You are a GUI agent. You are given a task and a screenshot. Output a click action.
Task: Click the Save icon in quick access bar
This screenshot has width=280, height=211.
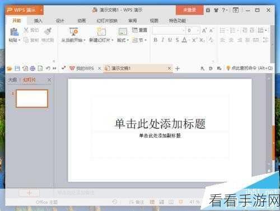(17, 69)
